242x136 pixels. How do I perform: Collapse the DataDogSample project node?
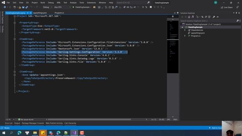pos(182,27)
